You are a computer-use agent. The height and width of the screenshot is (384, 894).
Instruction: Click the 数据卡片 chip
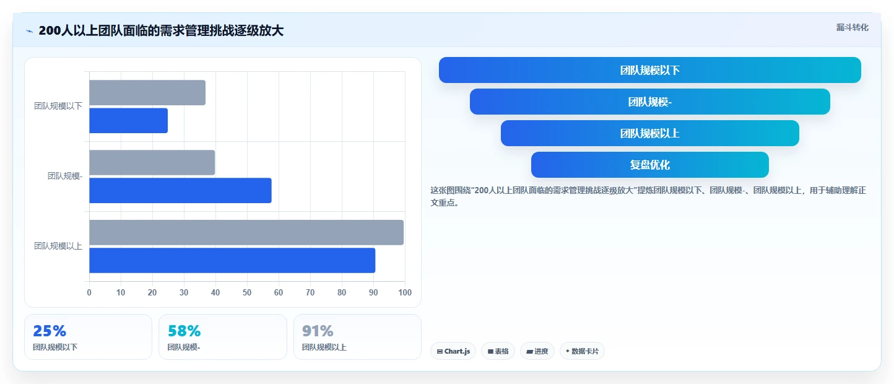(x=582, y=351)
